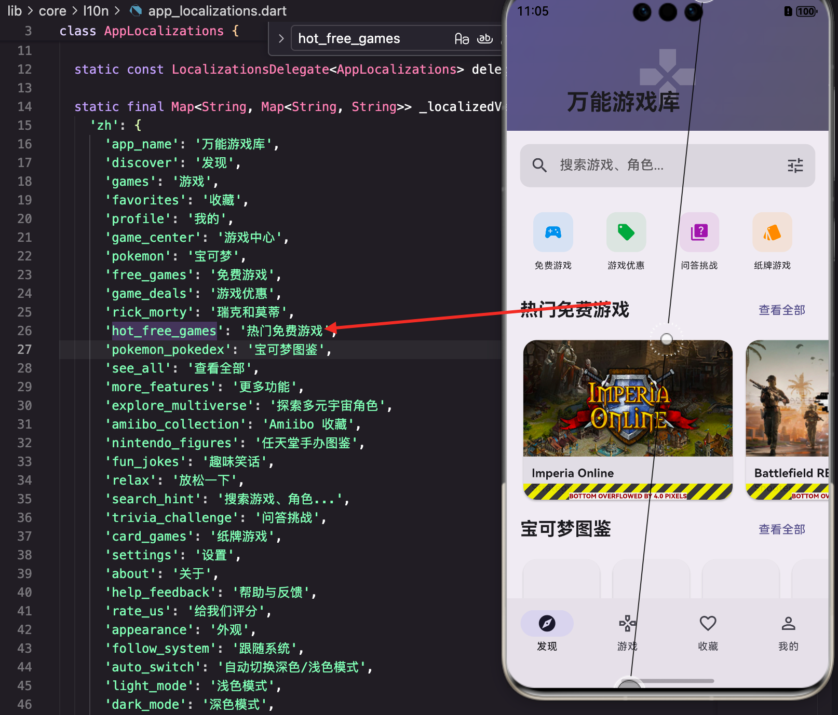Expand the replace options chevron in search widget

click(281, 38)
